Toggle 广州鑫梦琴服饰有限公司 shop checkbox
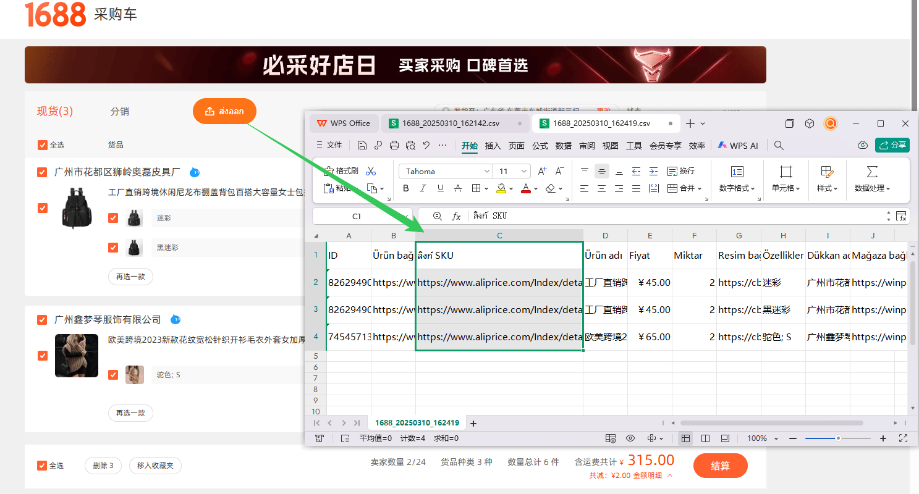The image size is (919, 494). (x=42, y=320)
